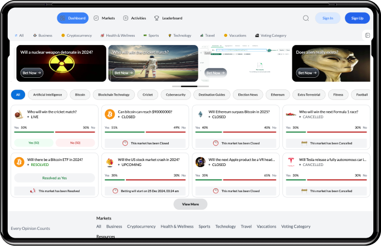The height and width of the screenshot is (246, 381).
Task: Click the Bitcoin ETF market coin icon
Action: coord(19,162)
